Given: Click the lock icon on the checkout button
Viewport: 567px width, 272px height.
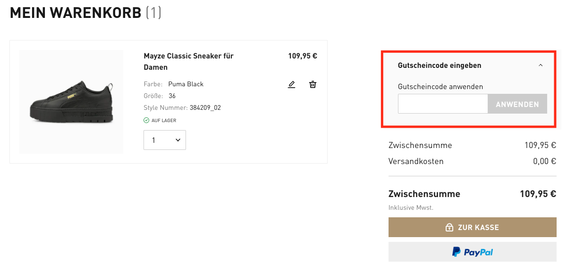Looking at the screenshot, I should pos(449,227).
